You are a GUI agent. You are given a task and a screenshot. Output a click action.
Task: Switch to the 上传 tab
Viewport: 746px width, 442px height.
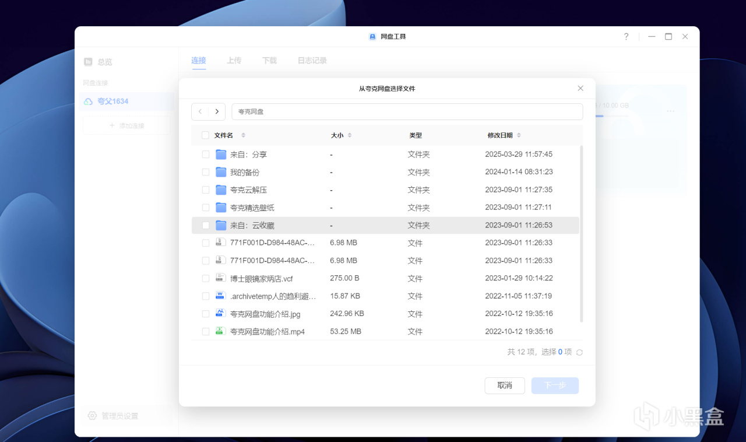234,61
